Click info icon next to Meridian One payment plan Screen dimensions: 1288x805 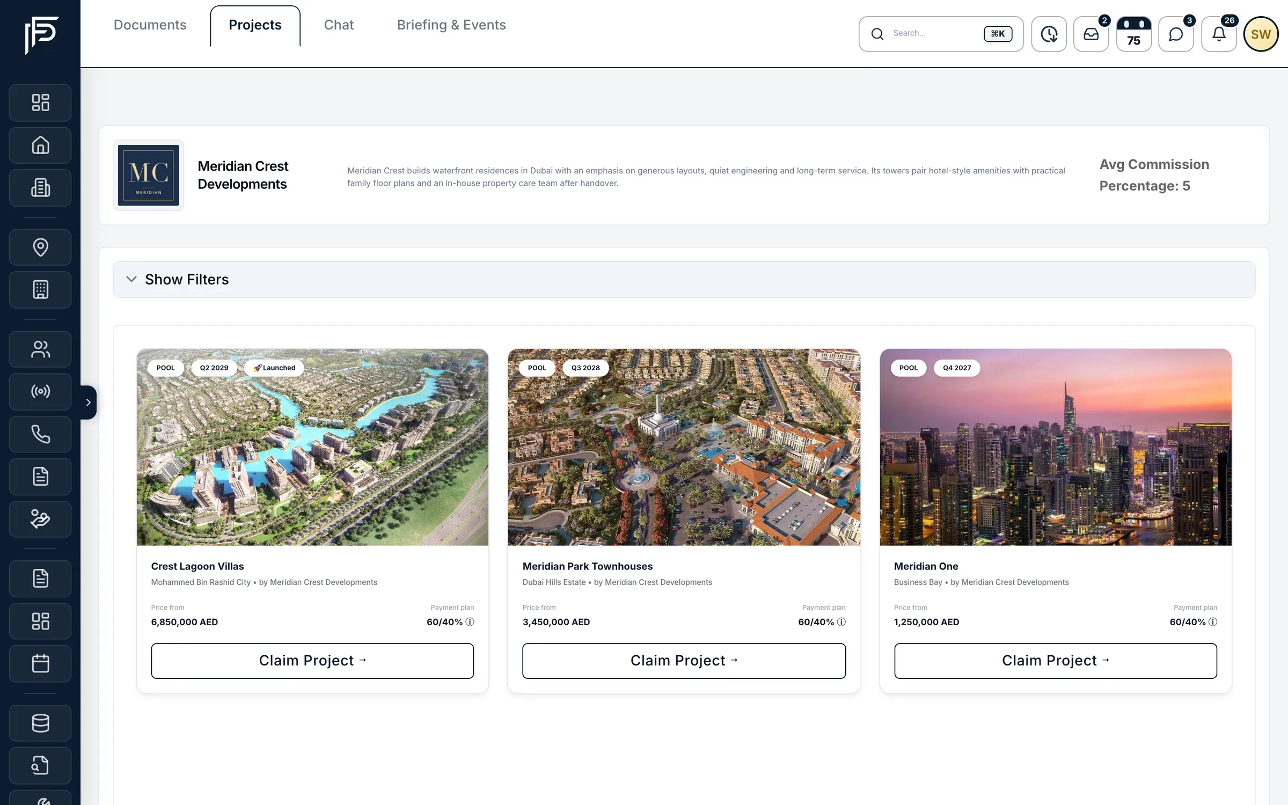pyautogui.click(x=1212, y=622)
